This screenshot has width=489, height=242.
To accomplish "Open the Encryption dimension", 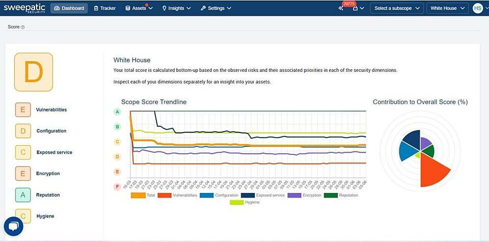I will pyautogui.click(x=48, y=173).
